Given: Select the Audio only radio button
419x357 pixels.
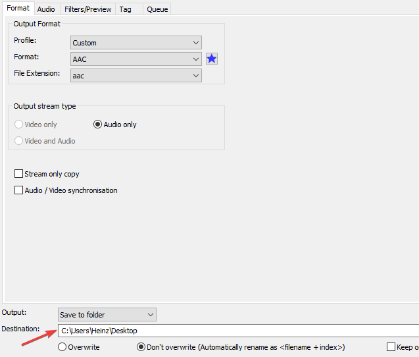Looking at the screenshot, I should pos(98,124).
